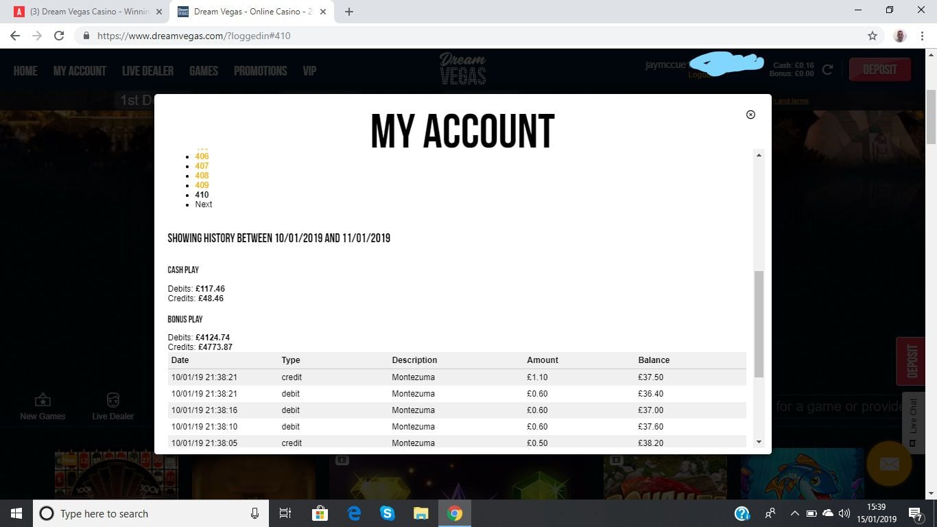Open Task View on the taskbar
Image resolution: width=937 pixels, height=527 pixels.
click(285, 513)
